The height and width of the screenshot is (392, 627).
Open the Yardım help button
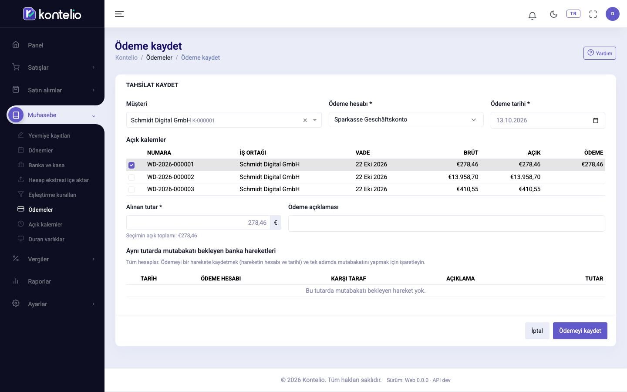[600, 53]
